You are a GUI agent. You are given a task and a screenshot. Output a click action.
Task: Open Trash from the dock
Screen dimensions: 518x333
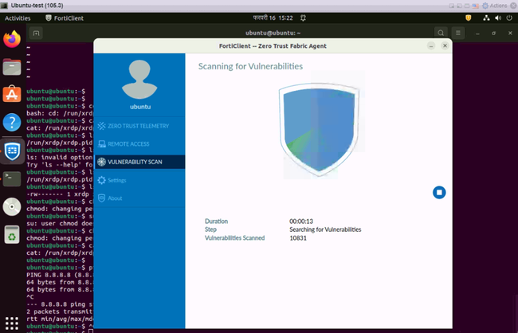point(12,234)
